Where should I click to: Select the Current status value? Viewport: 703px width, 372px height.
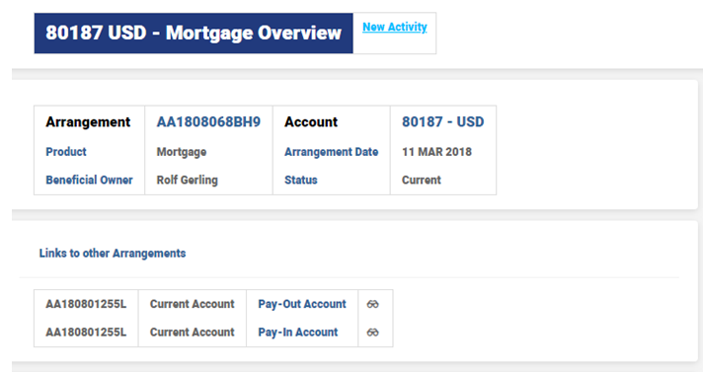(x=422, y=181)
